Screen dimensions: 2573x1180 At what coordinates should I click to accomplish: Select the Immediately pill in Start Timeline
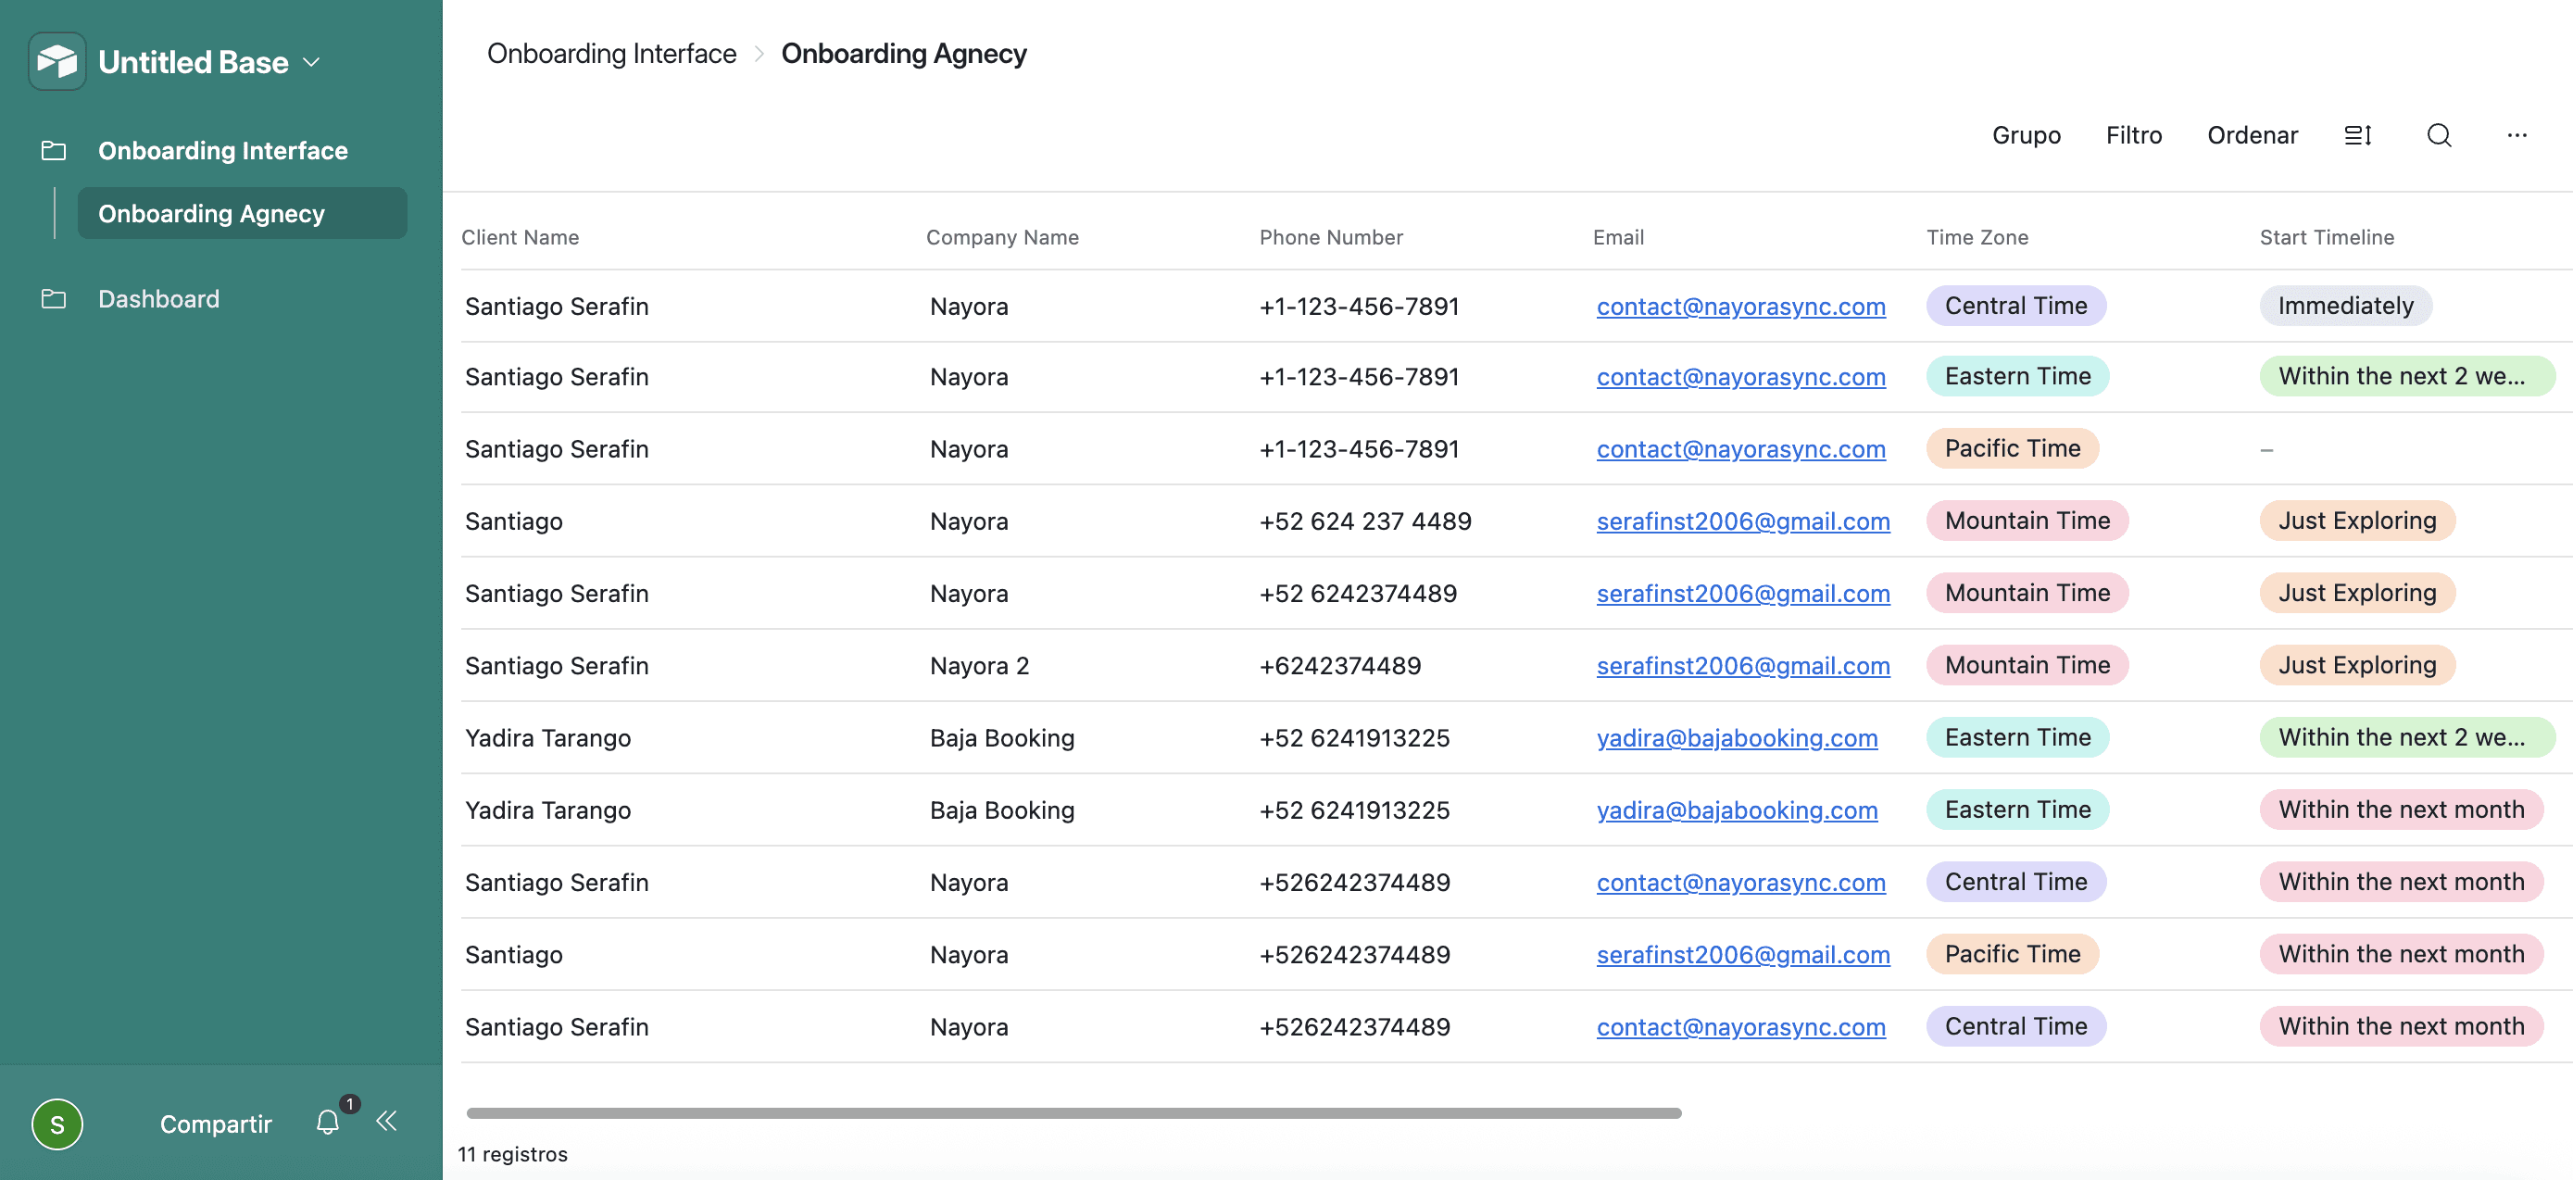[2345, 306]
